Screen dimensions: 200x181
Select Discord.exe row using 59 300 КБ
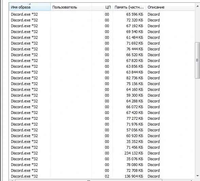102,95
